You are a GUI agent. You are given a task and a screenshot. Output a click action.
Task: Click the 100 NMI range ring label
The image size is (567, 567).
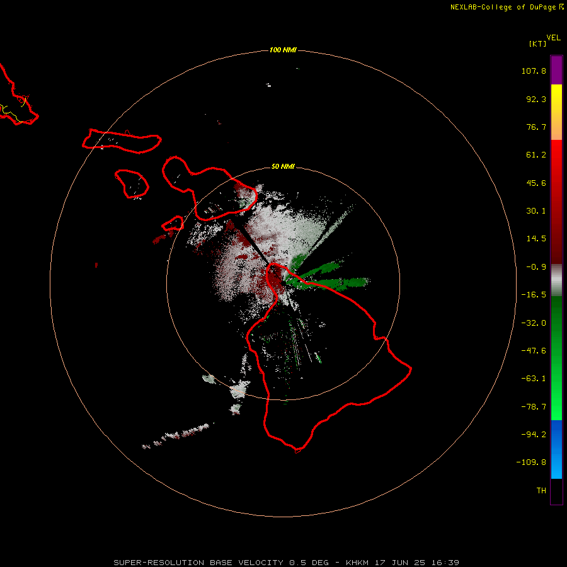(283, 50)
